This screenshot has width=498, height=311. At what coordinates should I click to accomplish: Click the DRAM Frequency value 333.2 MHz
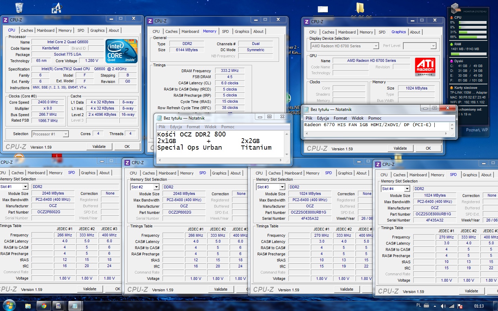(230, 70)
